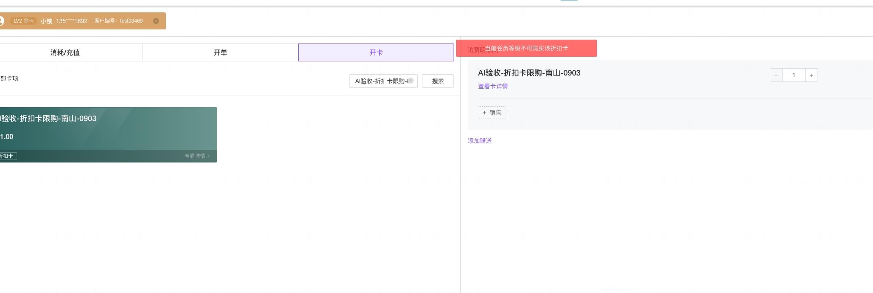
Task: Decrease the card quantity by one
Action: [x=776, y=75]
